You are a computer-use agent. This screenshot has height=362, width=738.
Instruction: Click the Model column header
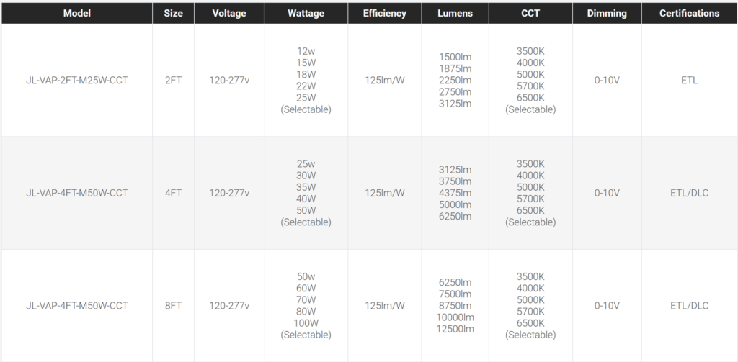76,13
